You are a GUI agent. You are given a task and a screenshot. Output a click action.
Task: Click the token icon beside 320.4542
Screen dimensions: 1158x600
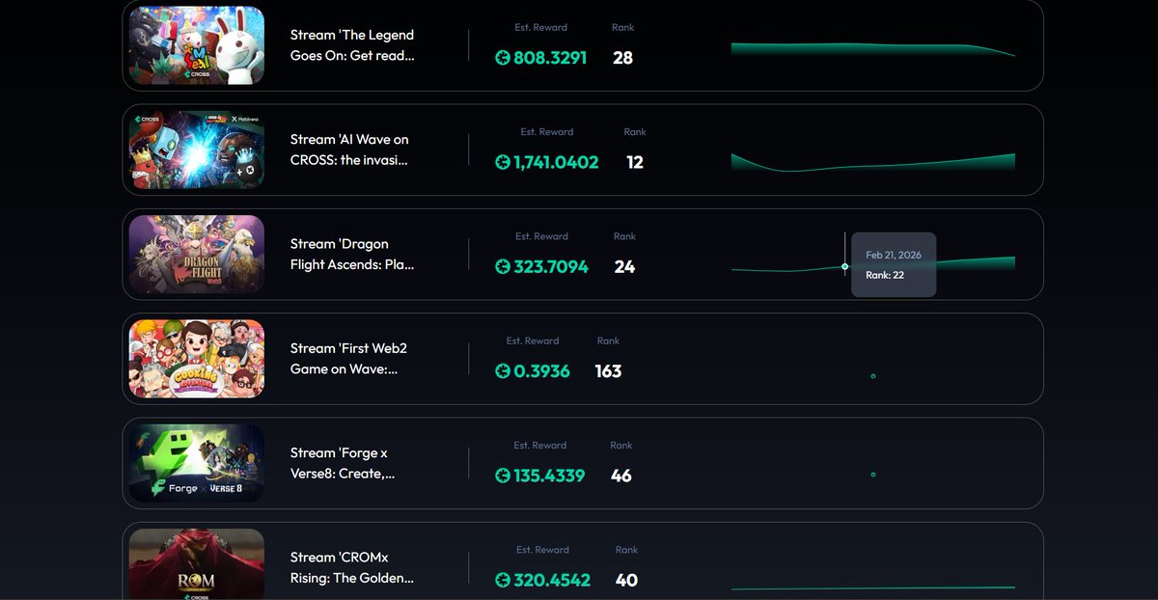click(502, 581)
